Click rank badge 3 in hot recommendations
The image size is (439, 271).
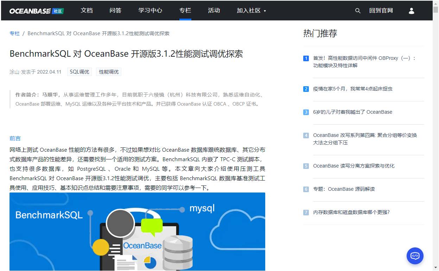pyautogui.click(x=306, y=112)
